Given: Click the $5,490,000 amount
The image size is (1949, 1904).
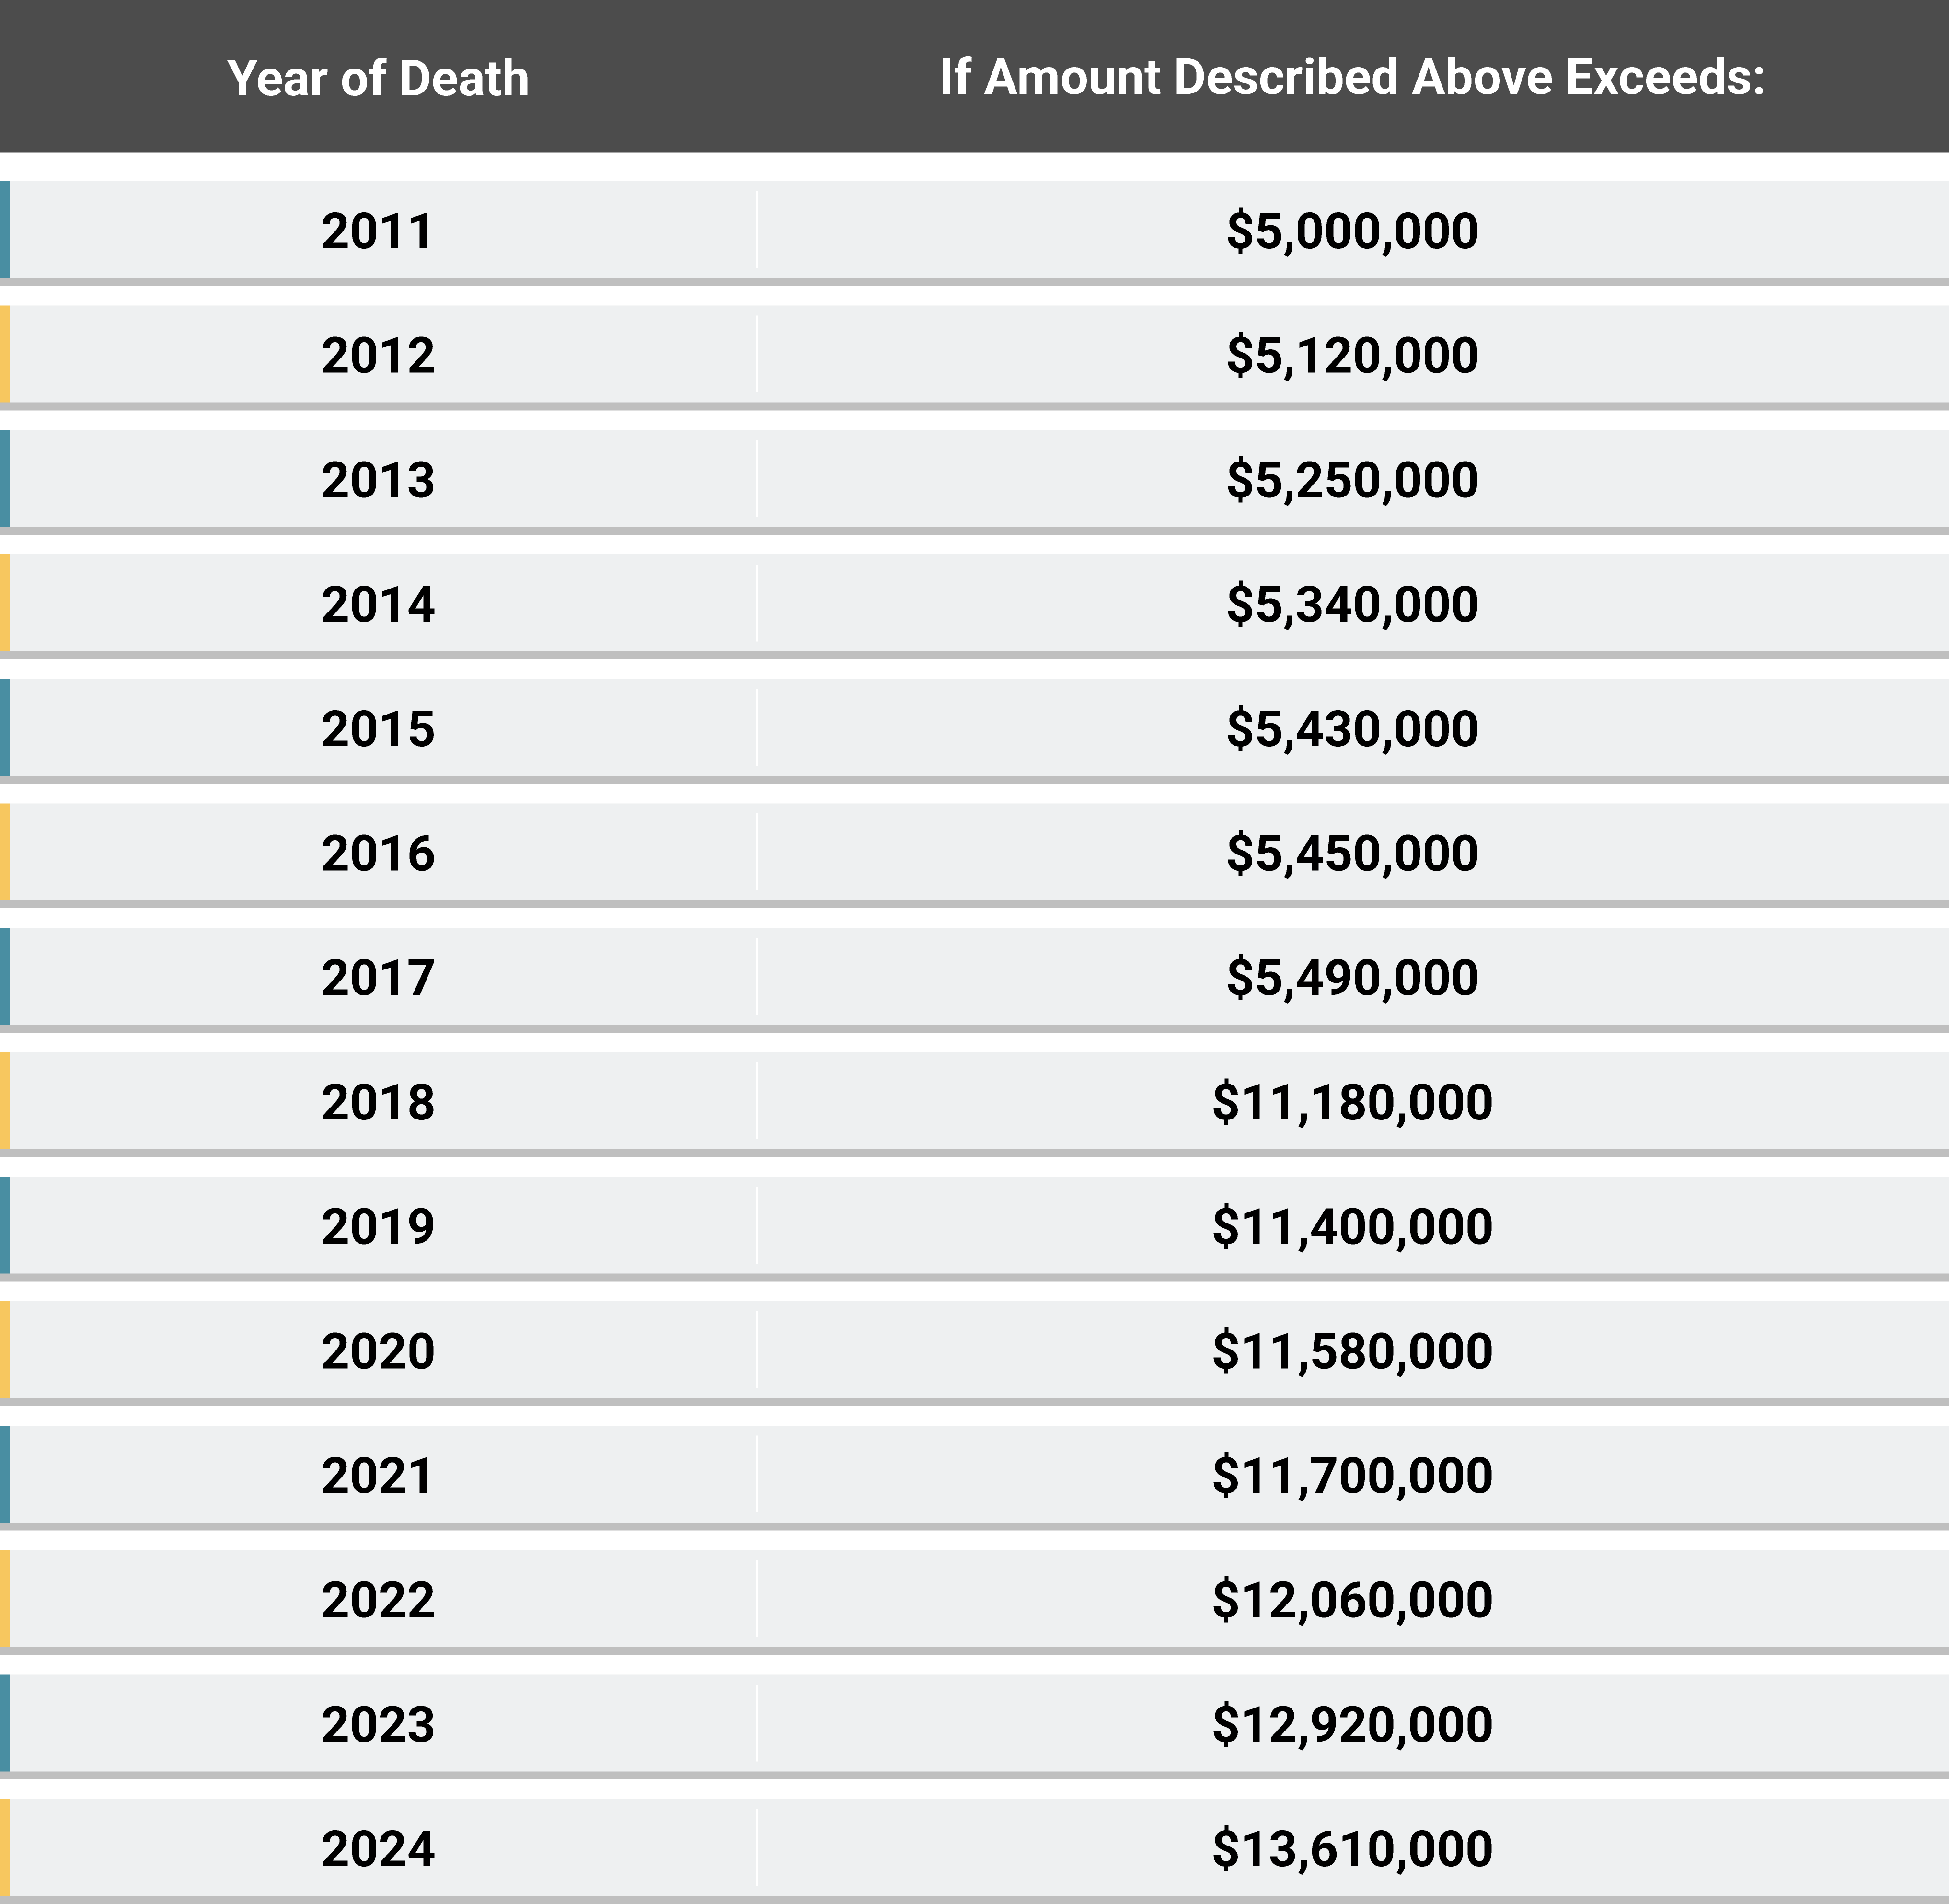Looking at the screenshot, I should pos(1352,977).
